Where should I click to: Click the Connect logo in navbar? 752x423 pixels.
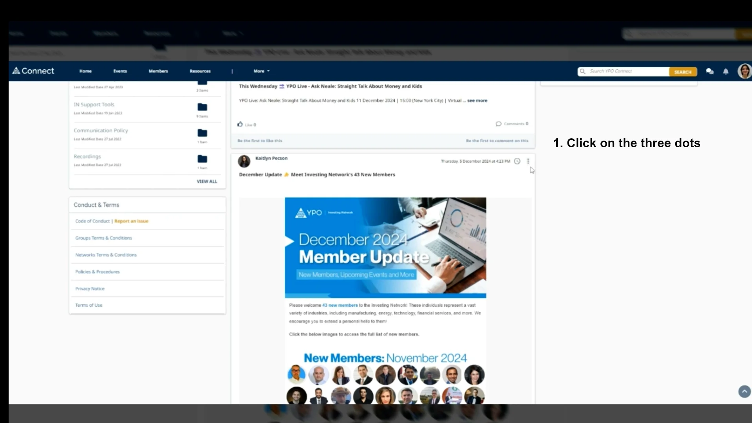(x=33, y=71)
